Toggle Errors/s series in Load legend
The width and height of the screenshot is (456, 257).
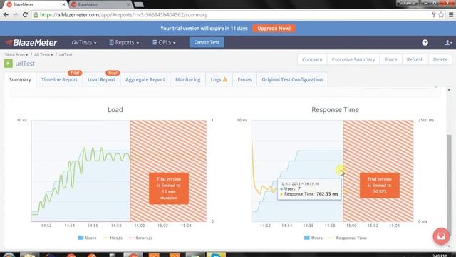pyautogui.click(x=140, y=238)
